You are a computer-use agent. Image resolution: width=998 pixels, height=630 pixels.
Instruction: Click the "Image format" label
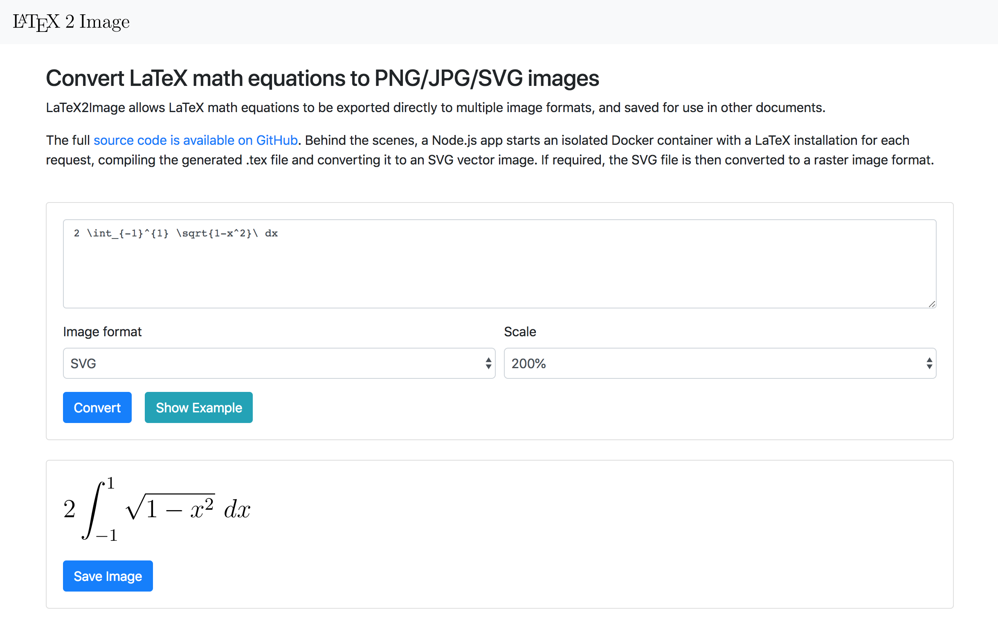coord(102,332)
